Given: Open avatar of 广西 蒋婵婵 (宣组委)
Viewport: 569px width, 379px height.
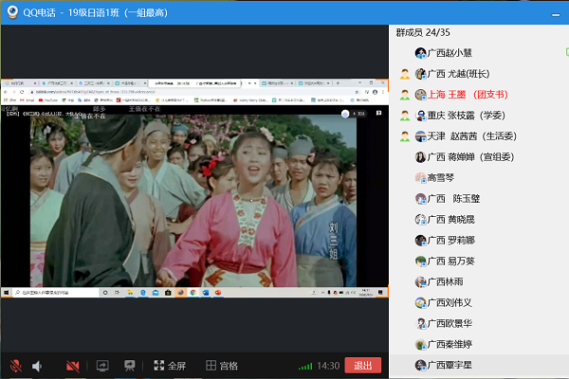Looking at the screenshot, I should [420, 157].
